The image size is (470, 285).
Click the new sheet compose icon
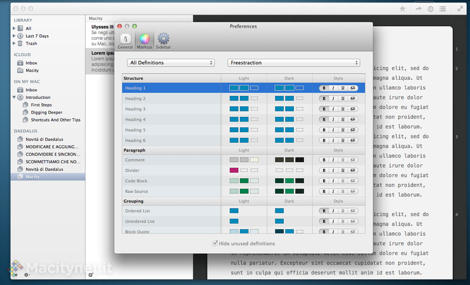[x=91, y=274]
